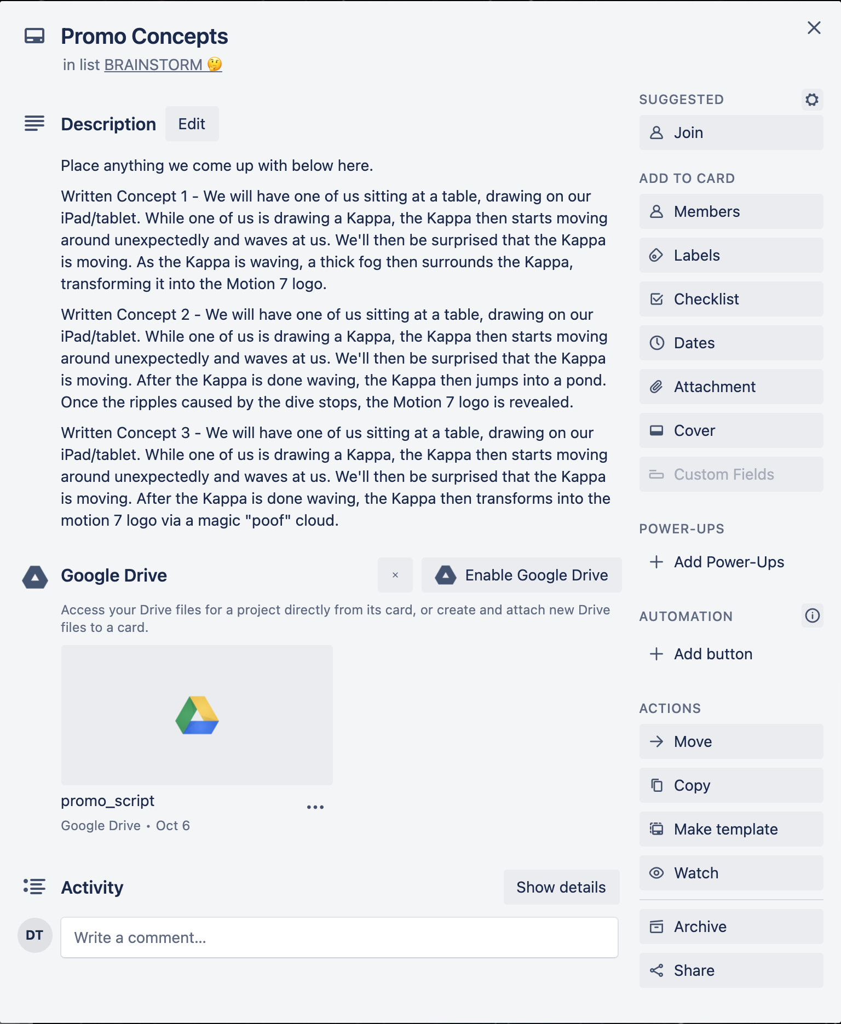
Task: Open the promo_script Drive thumbnail
Action: pos(197,715)
